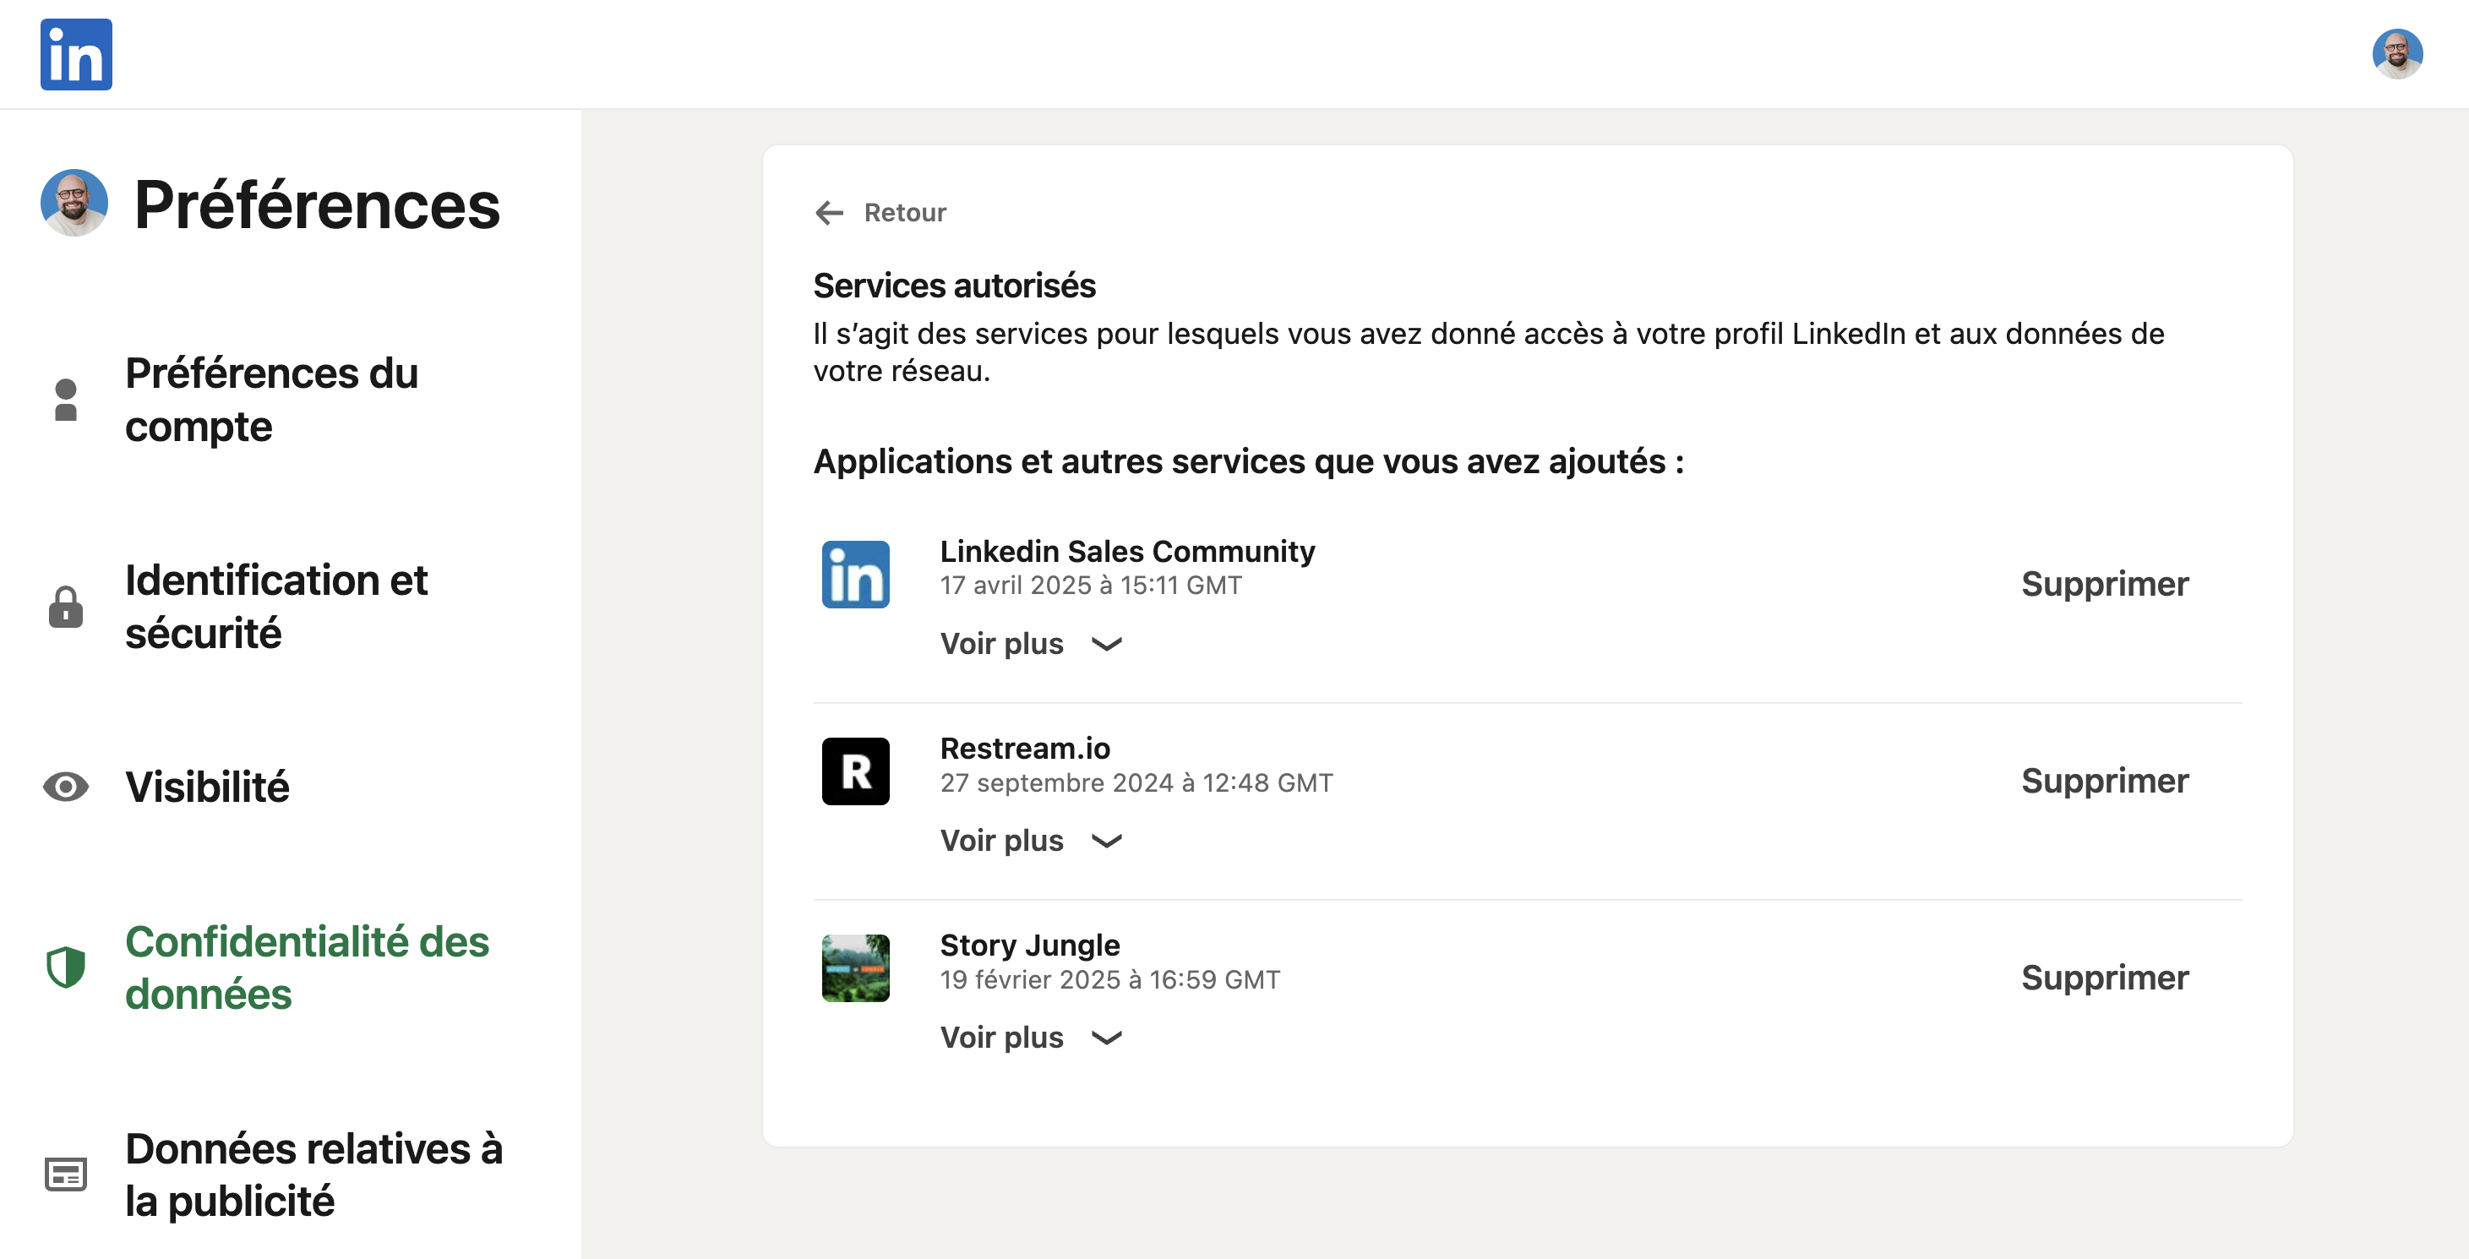Remove Linkedin Sales Community with Supprimer

[x=2105, y=584]
